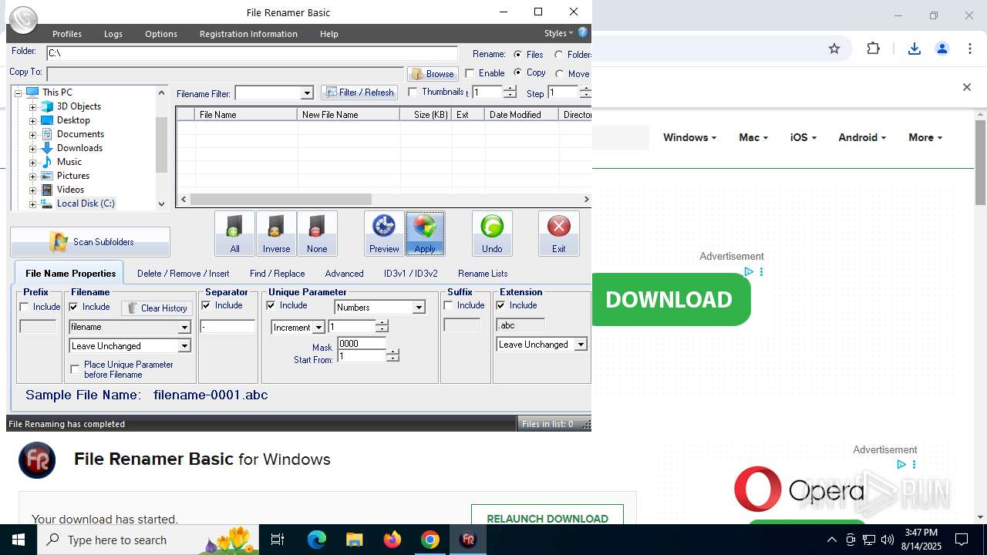
Task: Open Styles dropdown menu
Action: 558,33
